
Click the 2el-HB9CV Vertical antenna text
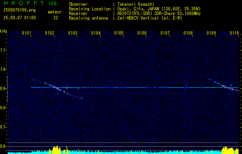(150, 18)
